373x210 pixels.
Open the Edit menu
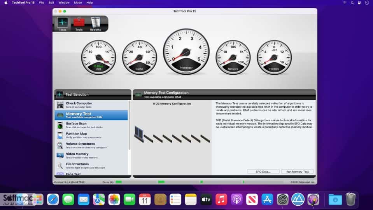point(51,3)
